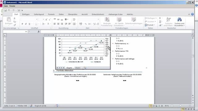Click the minimize ribbon arrow icon
The image size is (198, 111).
point(189,14)
